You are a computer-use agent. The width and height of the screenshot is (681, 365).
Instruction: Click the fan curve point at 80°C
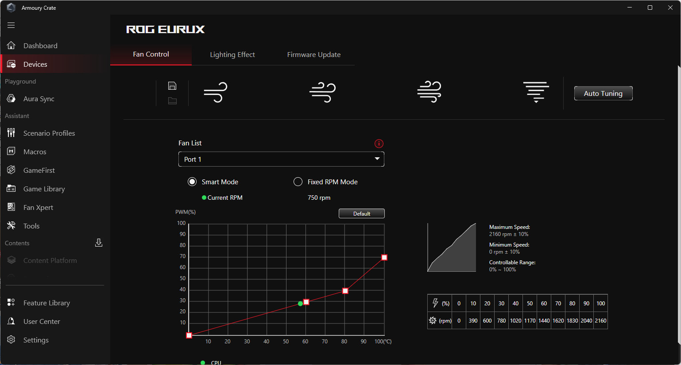pyautogui.click(x=345, y=291)
